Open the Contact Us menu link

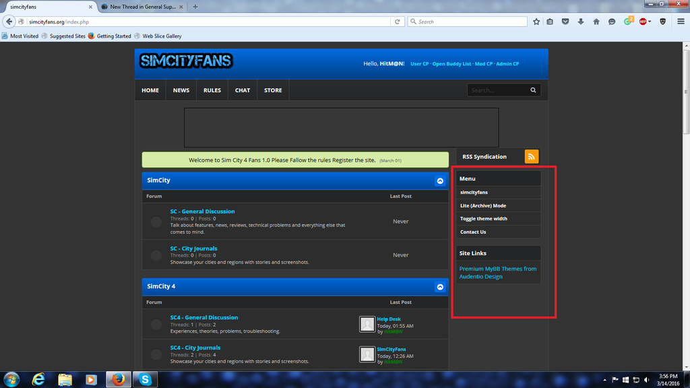point(473,232)
